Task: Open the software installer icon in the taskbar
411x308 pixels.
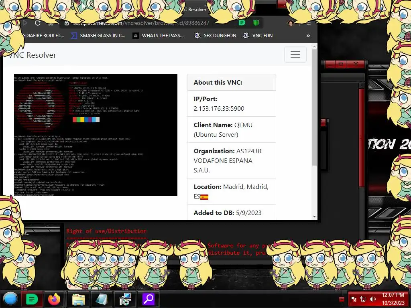Action: [x=125, y=299]
